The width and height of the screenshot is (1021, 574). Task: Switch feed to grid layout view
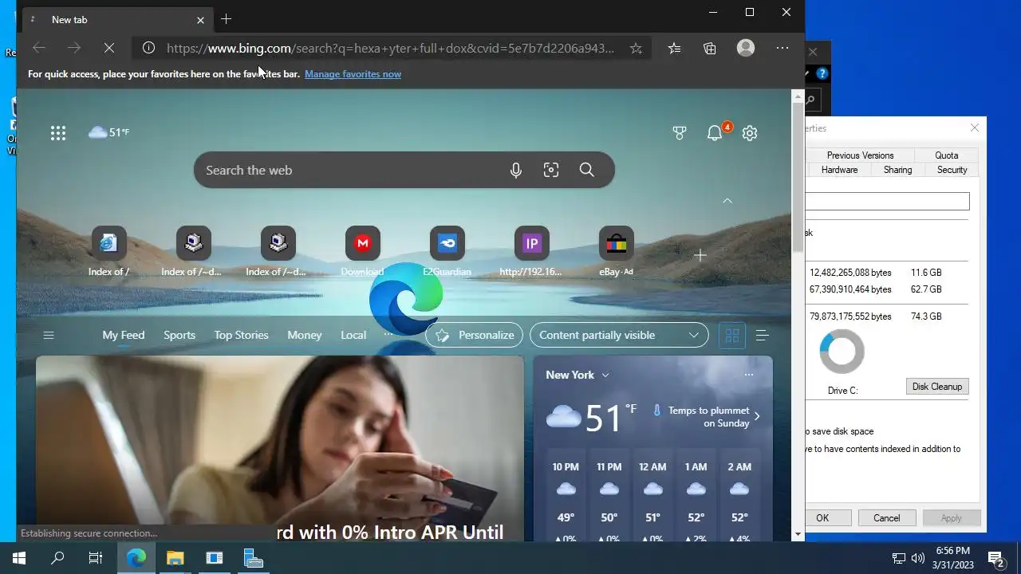click(x=731, y=336)
